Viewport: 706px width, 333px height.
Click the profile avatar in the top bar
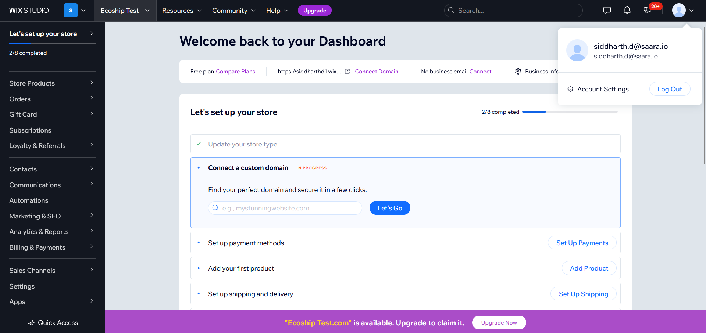point(679,10)
